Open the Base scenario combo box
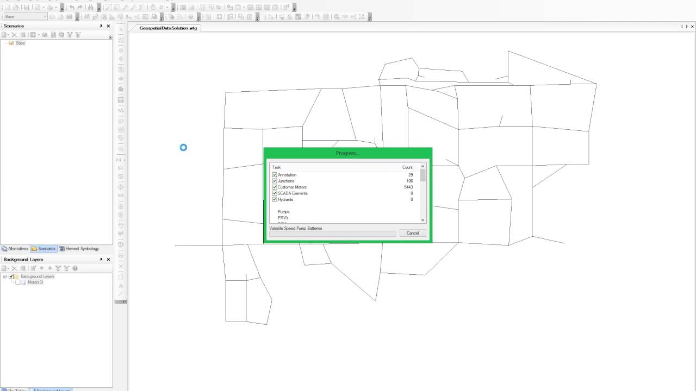The width and height of the screenshot is (696, 391). [x=25, y=16]
